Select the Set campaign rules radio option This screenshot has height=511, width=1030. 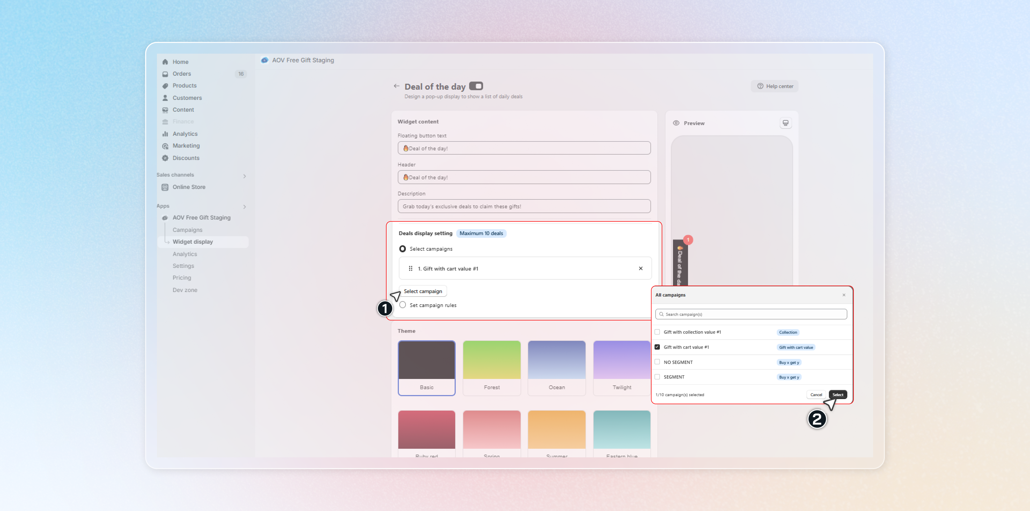[403, 305]
